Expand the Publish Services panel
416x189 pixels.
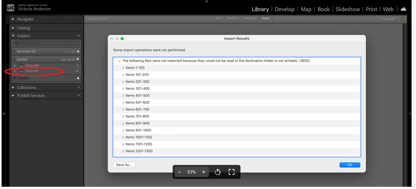point(13,95)
